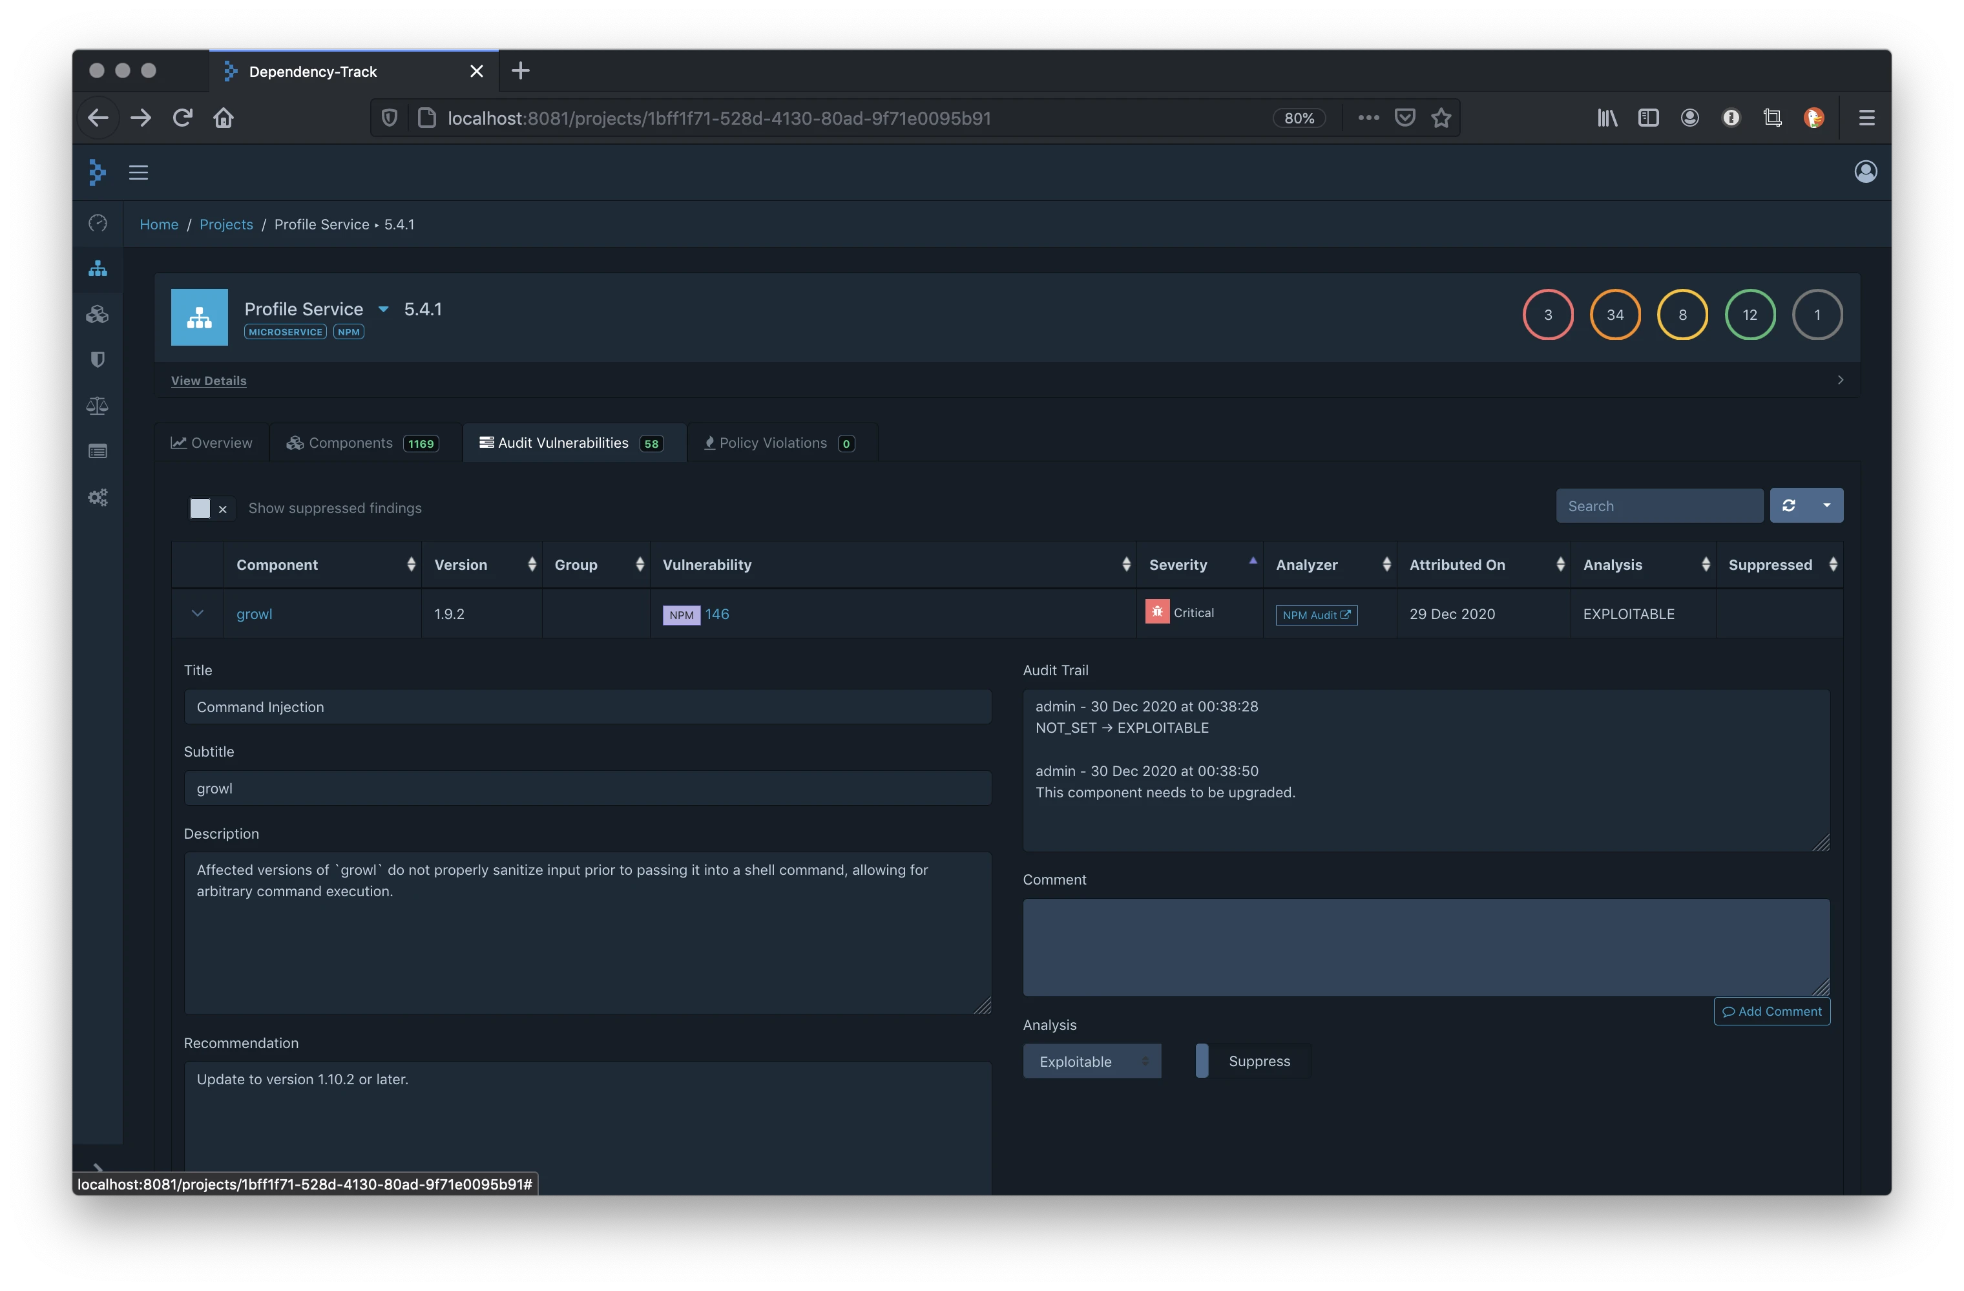The height and width of the screenshot is (1291, 1964).
Task: Select the Components cubes icon in the sidebar
Action: (x=98, y=313)
